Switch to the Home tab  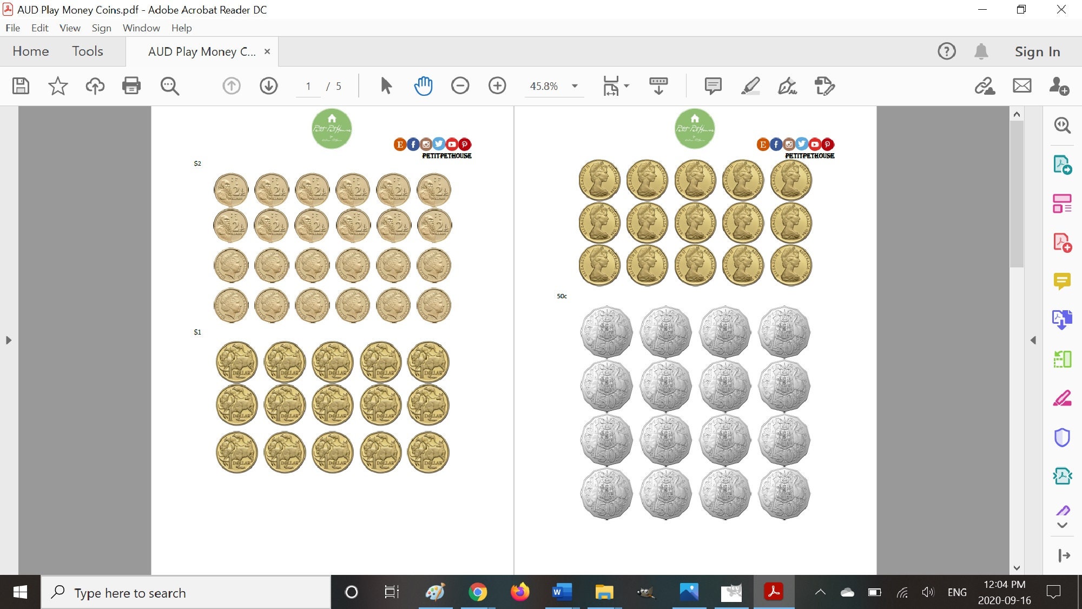[31, 51]
